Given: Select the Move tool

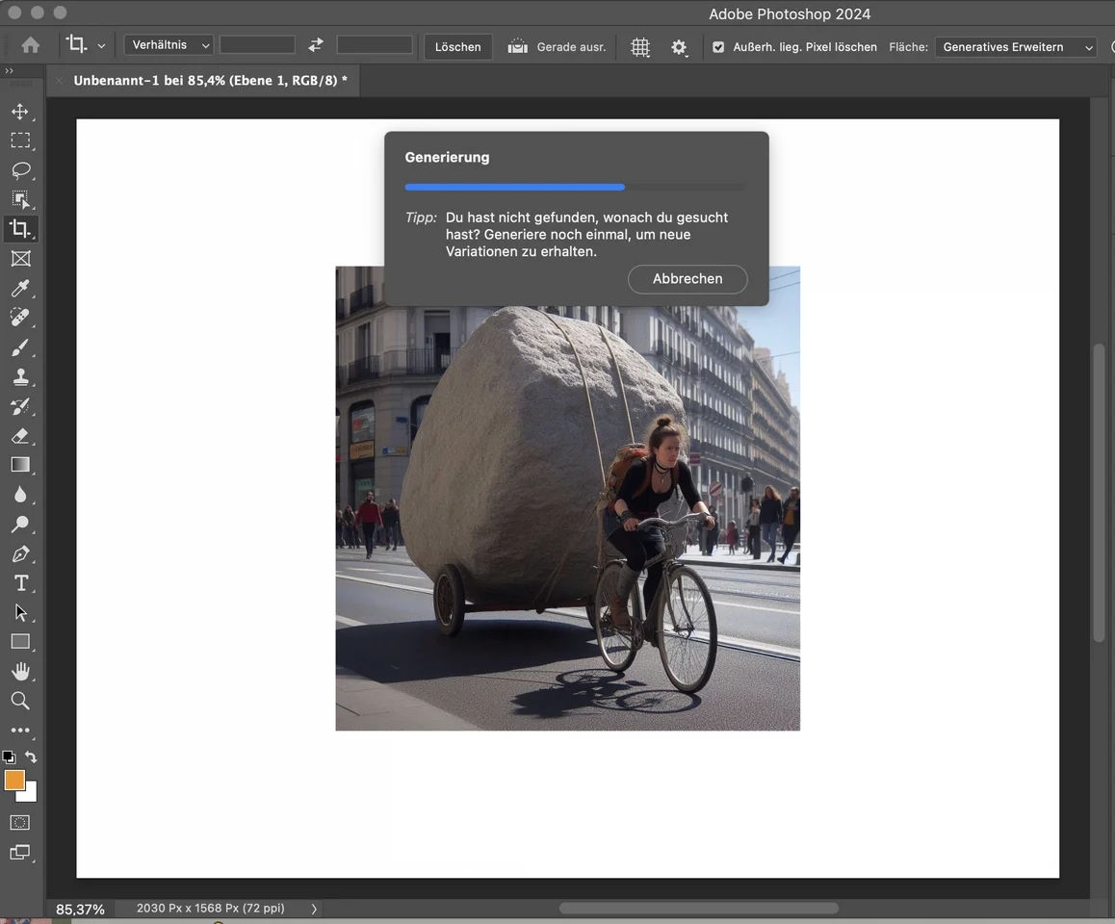Looking at the screenshot, I should click(x=20, y=112).
